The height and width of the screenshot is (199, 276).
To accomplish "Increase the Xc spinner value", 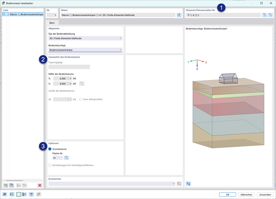I will 68,78.
